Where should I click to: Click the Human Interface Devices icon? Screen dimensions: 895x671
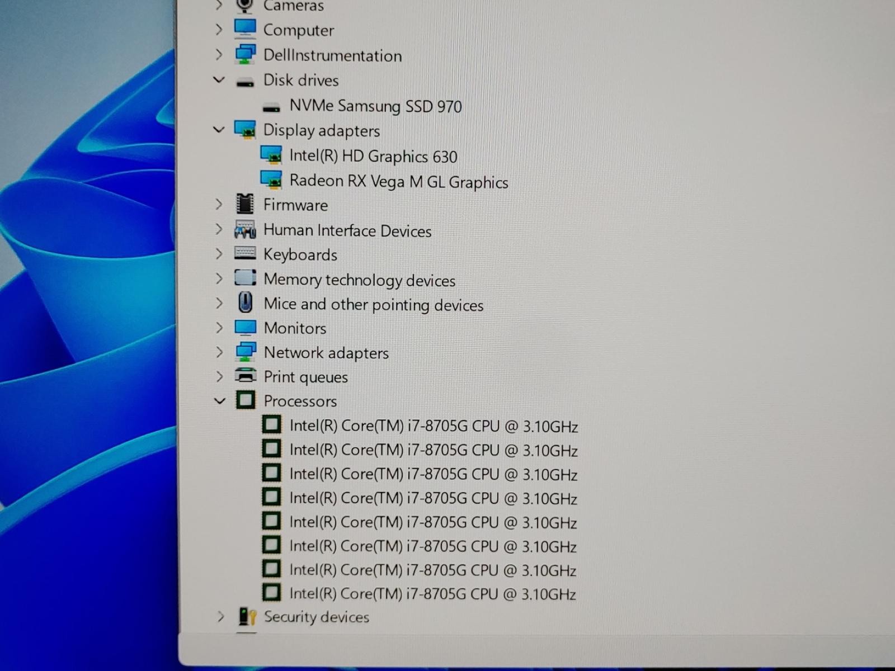click(x=245, y=229)
